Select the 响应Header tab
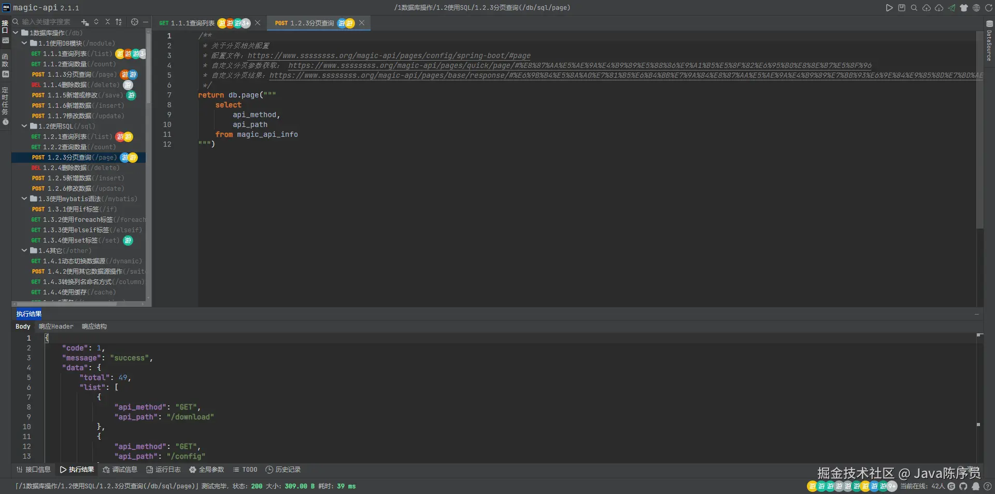Image resolution: width=995 pixels, height=494 pixels. coord(56,327)
